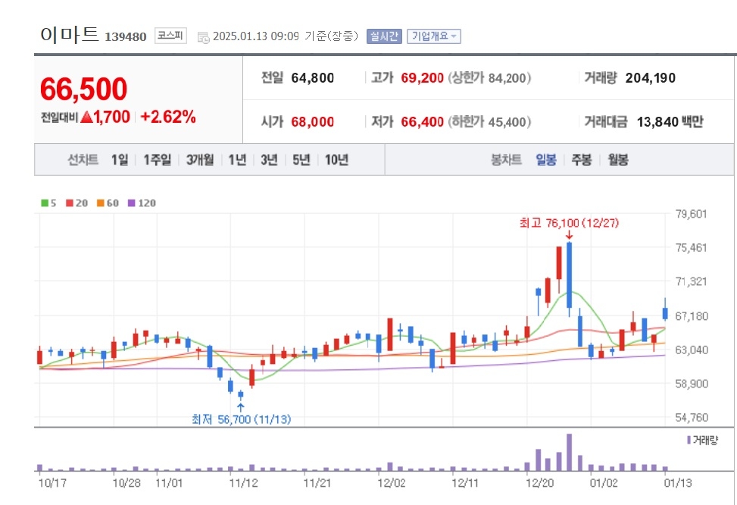The width and height of the screenshot is (737, 505).
Task: Click the 실시간 button
Action: pos(384,36)
